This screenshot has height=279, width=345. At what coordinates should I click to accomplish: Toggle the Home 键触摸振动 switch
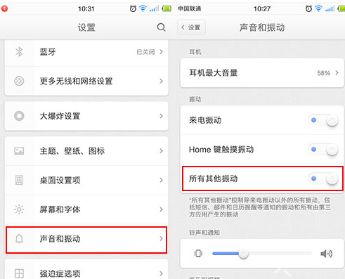[x=323, y=150]
